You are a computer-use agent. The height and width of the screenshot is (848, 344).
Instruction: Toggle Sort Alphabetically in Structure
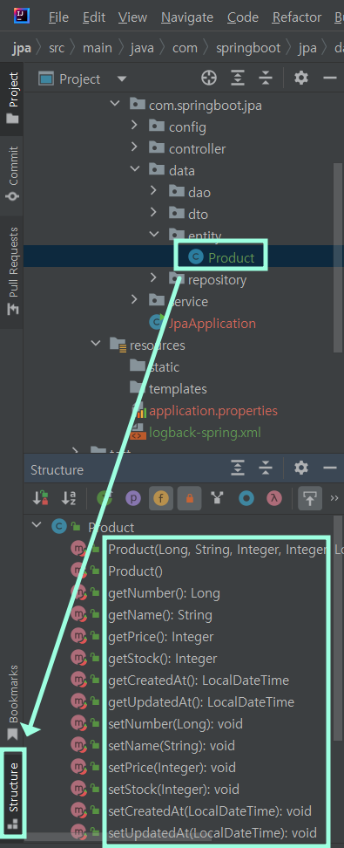coord(69,499)
